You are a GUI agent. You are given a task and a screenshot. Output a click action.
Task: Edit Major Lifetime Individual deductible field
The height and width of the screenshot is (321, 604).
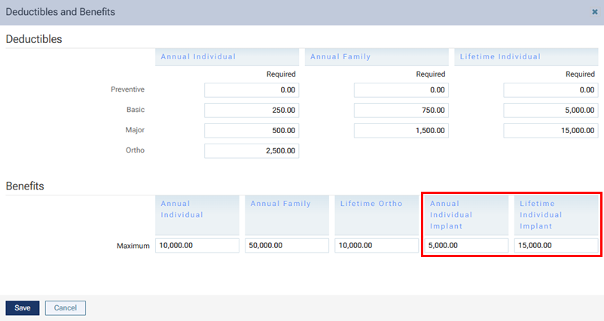coord(551,131)
